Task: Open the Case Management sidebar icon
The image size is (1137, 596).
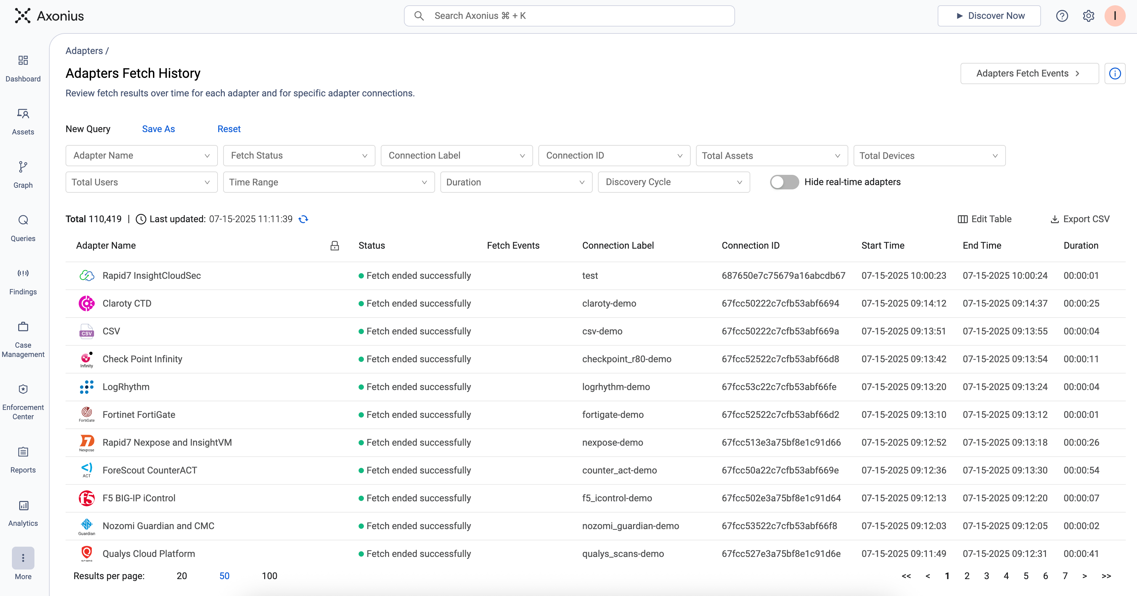Action: click(x=23, y=327)
